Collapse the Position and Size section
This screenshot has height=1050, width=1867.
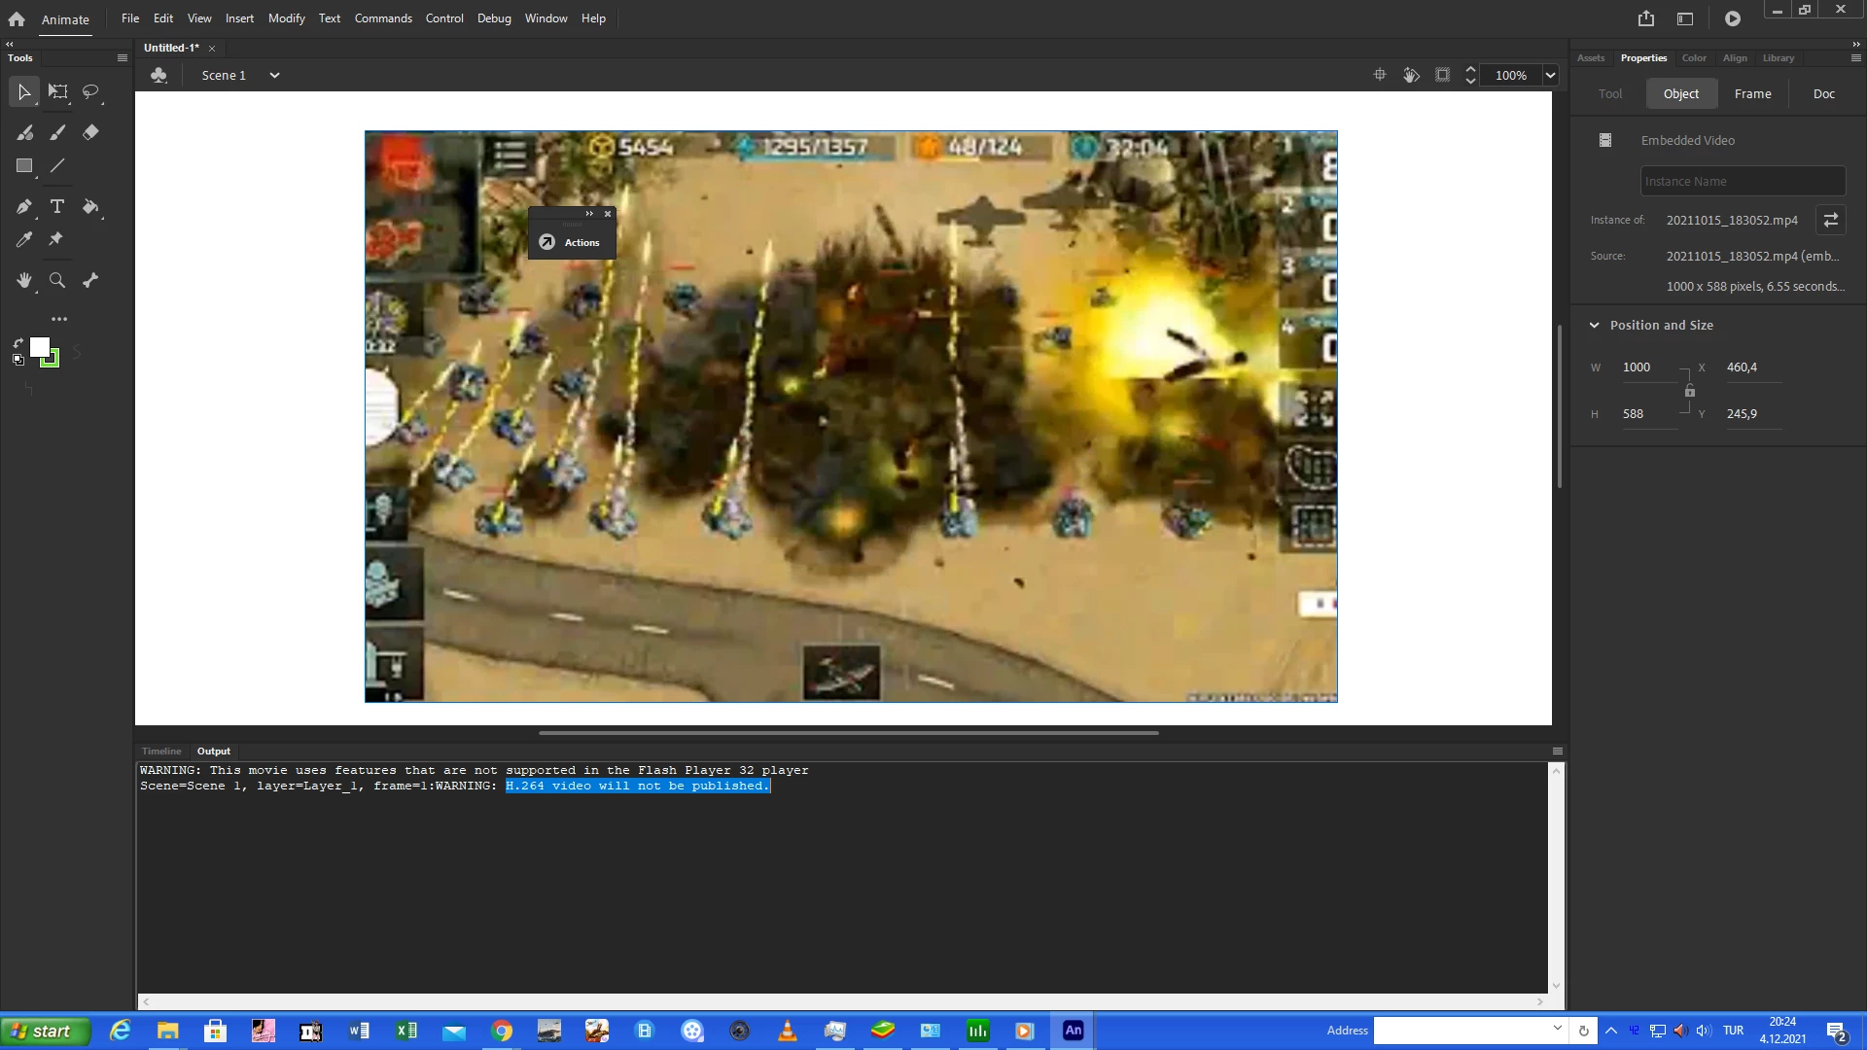tap(1594, 325)
